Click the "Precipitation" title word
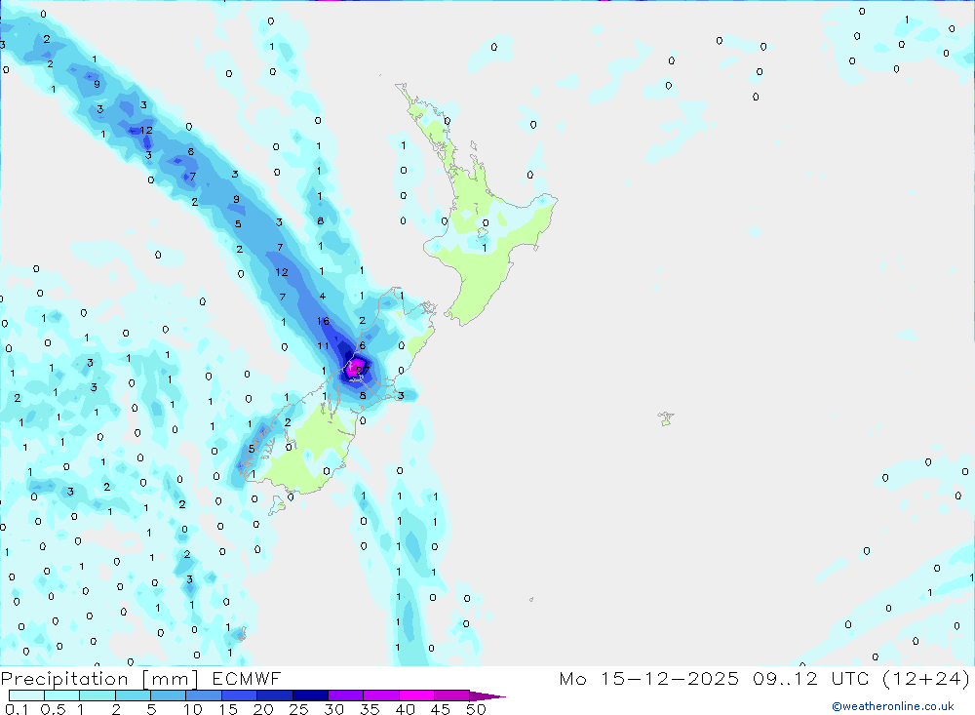 click(x=64, y=679)
